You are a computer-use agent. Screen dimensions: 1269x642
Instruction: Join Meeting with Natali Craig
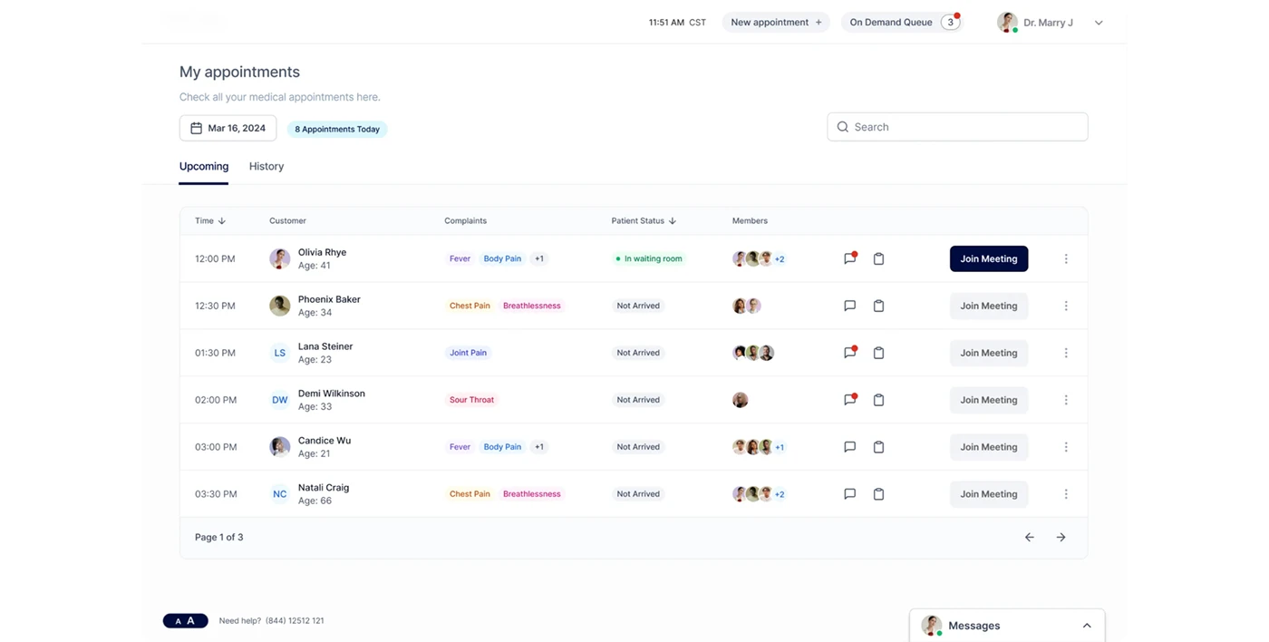pos(989,494)
